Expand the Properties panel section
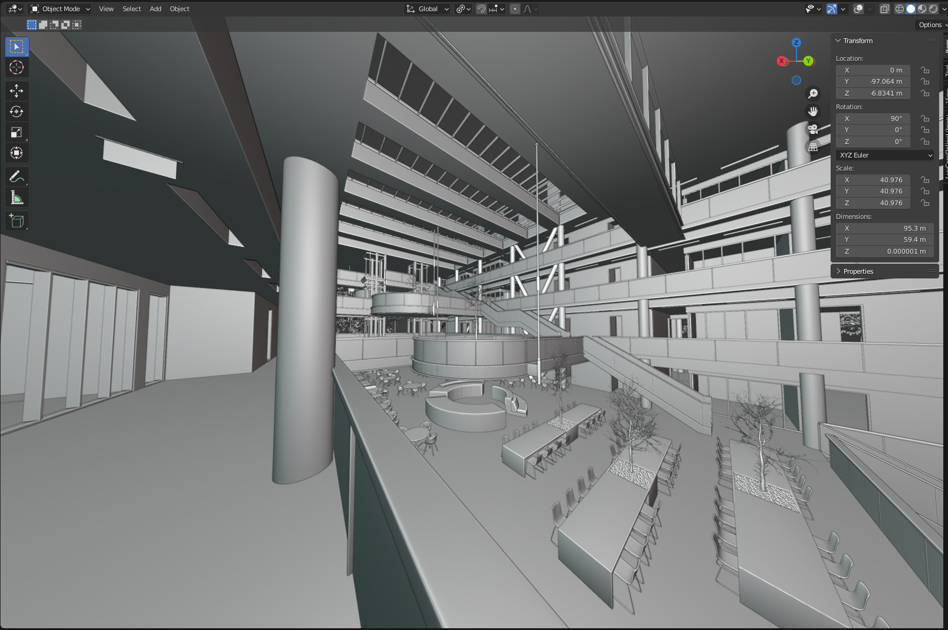The height and width of the screenshot is (630, 948). (858, 271)
